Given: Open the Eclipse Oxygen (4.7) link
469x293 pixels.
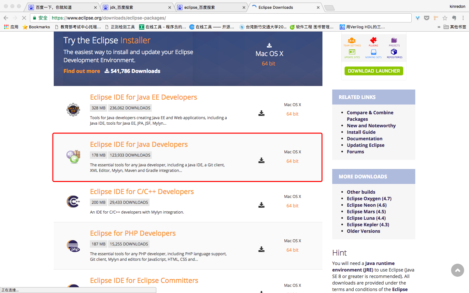Looking at the screenshot, I should pos(369,199).
